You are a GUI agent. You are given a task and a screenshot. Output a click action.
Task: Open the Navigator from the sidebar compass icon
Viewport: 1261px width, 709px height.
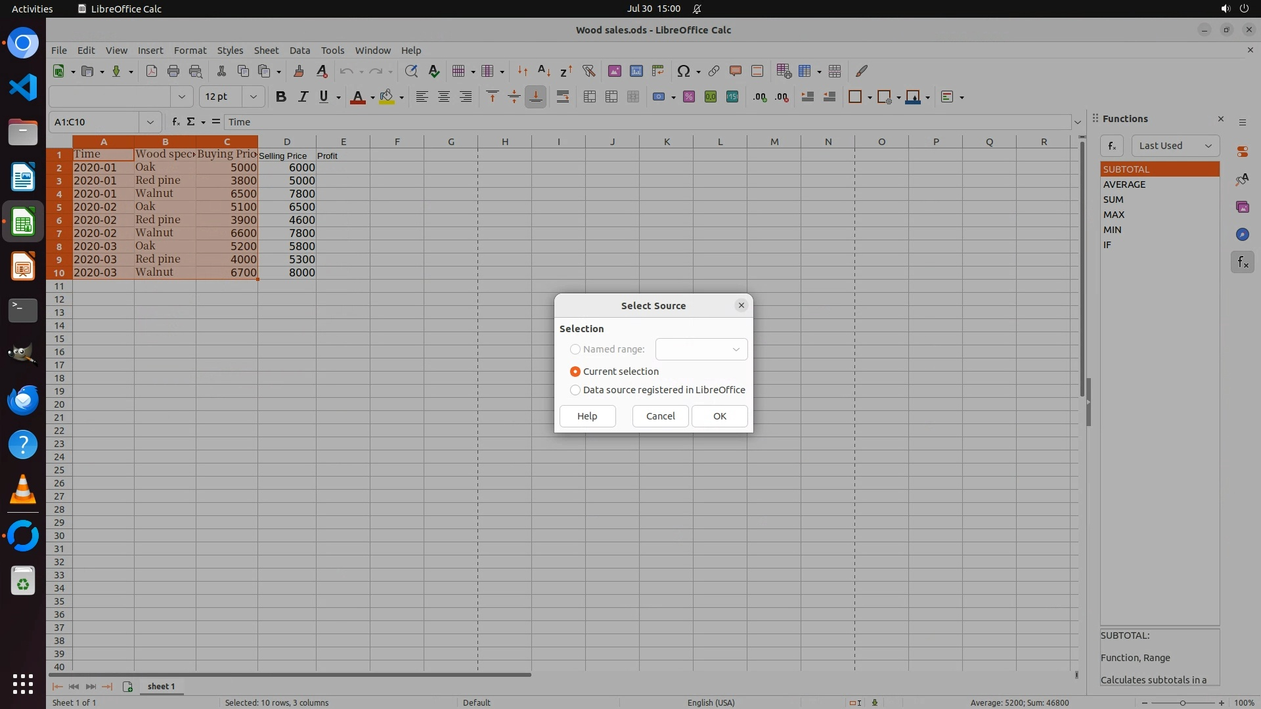pyautogui.click(x=1242, y=234)
